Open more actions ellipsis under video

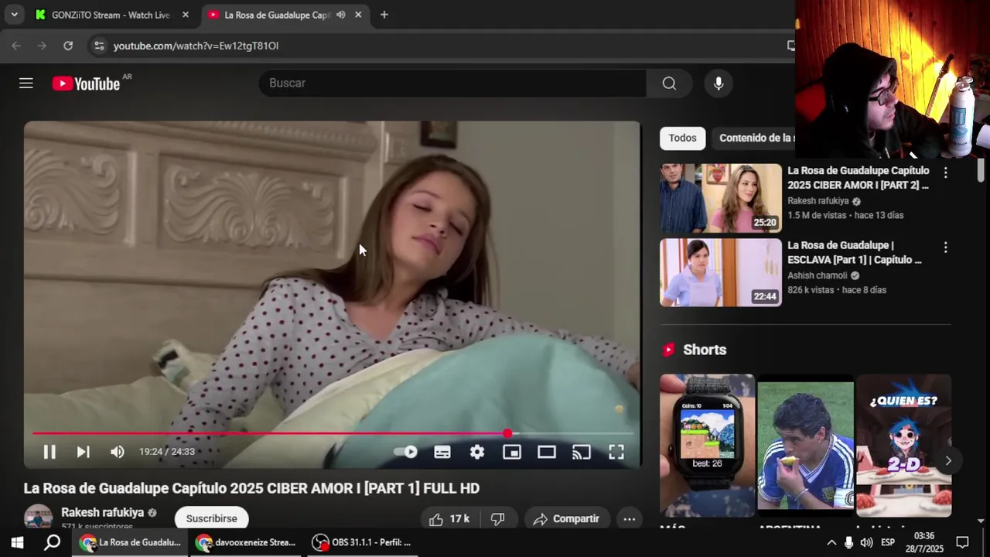click(x=630, y=519)
